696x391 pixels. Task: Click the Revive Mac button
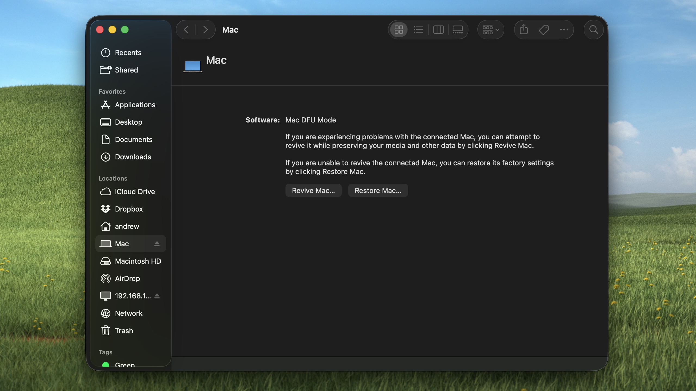click(x=313, y=191)
